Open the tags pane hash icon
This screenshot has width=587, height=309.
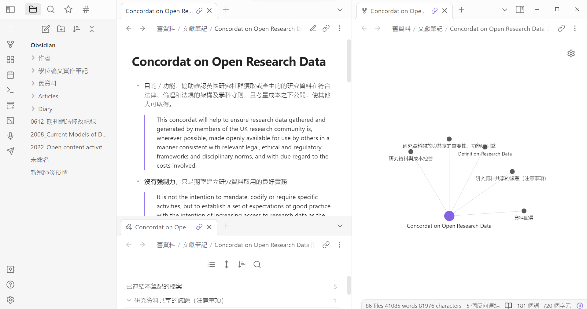86,9
